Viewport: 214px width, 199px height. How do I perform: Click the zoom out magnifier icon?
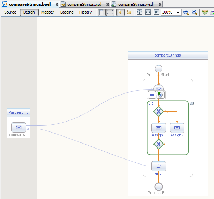point(186,12)
